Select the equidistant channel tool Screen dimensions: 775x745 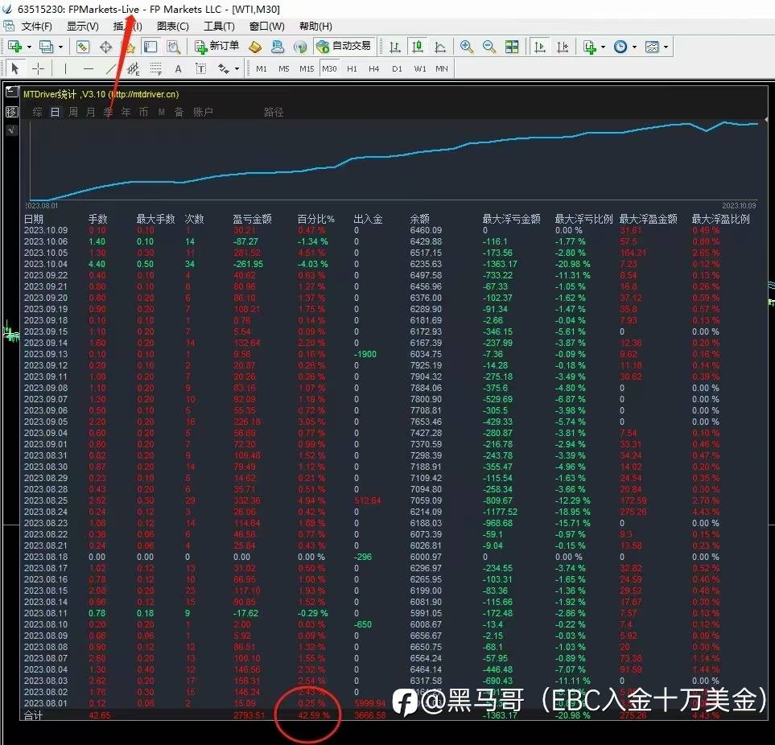[133, 68]
